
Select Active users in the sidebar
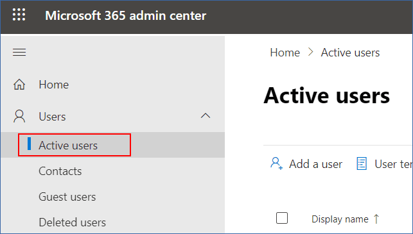pos(68,146)
